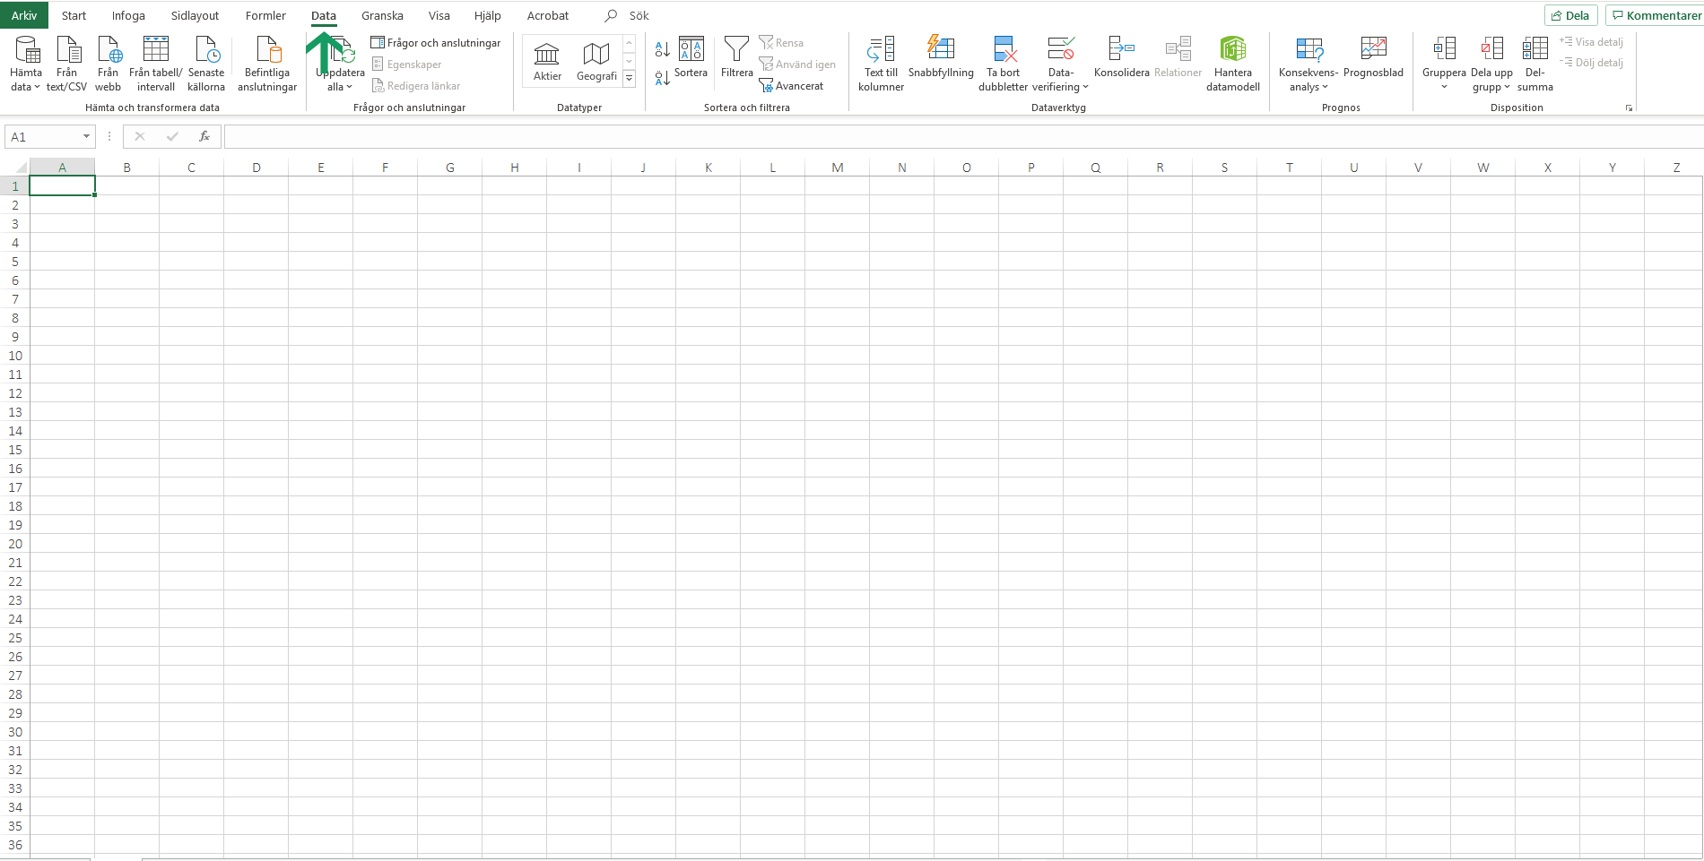Switch to the Visa tab
The image size is (1704, 861).
tap(439, 15)
